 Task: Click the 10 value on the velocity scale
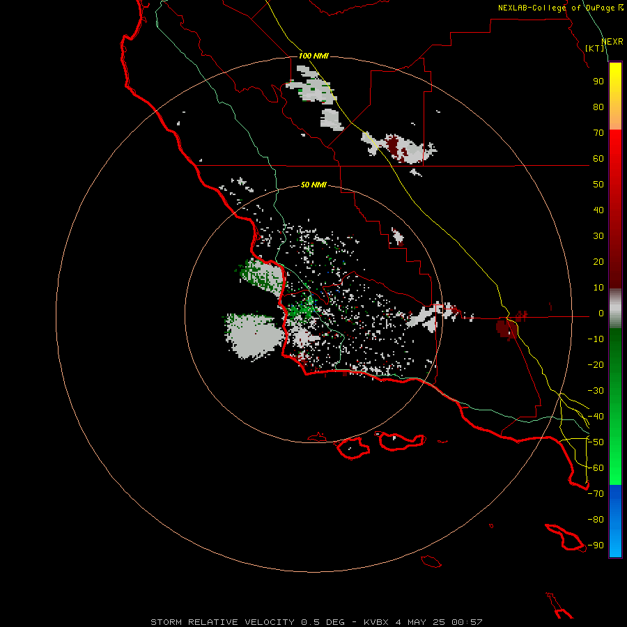(598, 288)
